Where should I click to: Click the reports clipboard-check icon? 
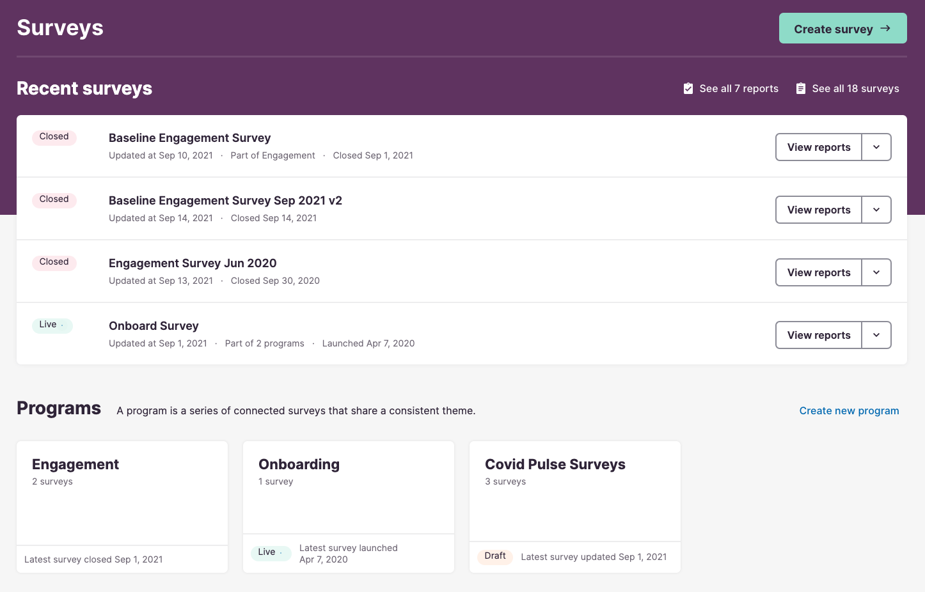pyautogui.click(x=688, y=88)
